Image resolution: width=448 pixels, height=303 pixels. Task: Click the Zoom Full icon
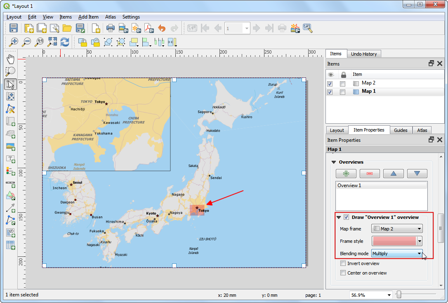click(x=52, y=42)
